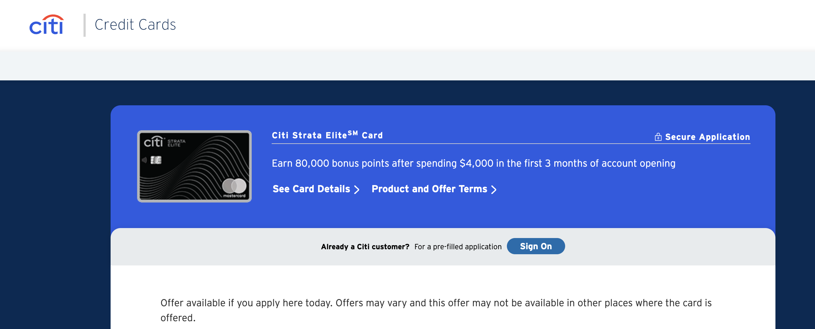Open the See Card Details link
This screenshot has height=329, width=815.
pos(311,189)
